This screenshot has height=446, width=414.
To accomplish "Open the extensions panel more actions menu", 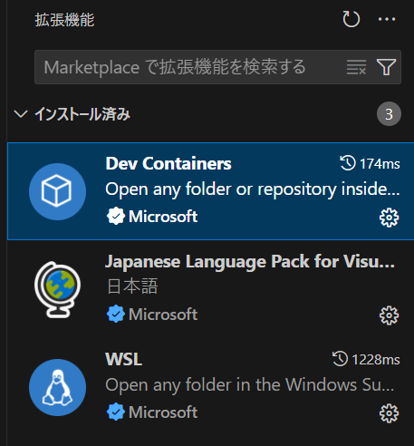I will (387, 19).
